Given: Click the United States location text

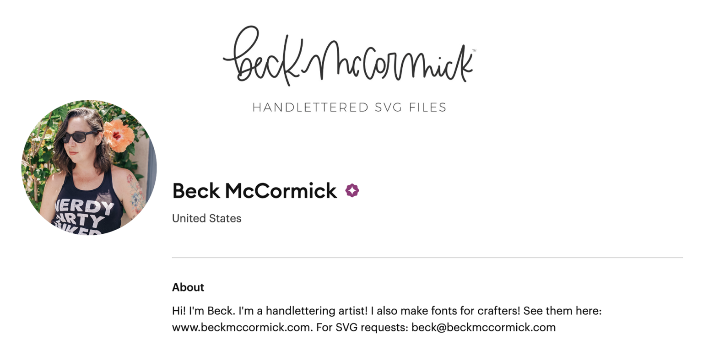Looking at the screenshot, I should pos(206,218).
